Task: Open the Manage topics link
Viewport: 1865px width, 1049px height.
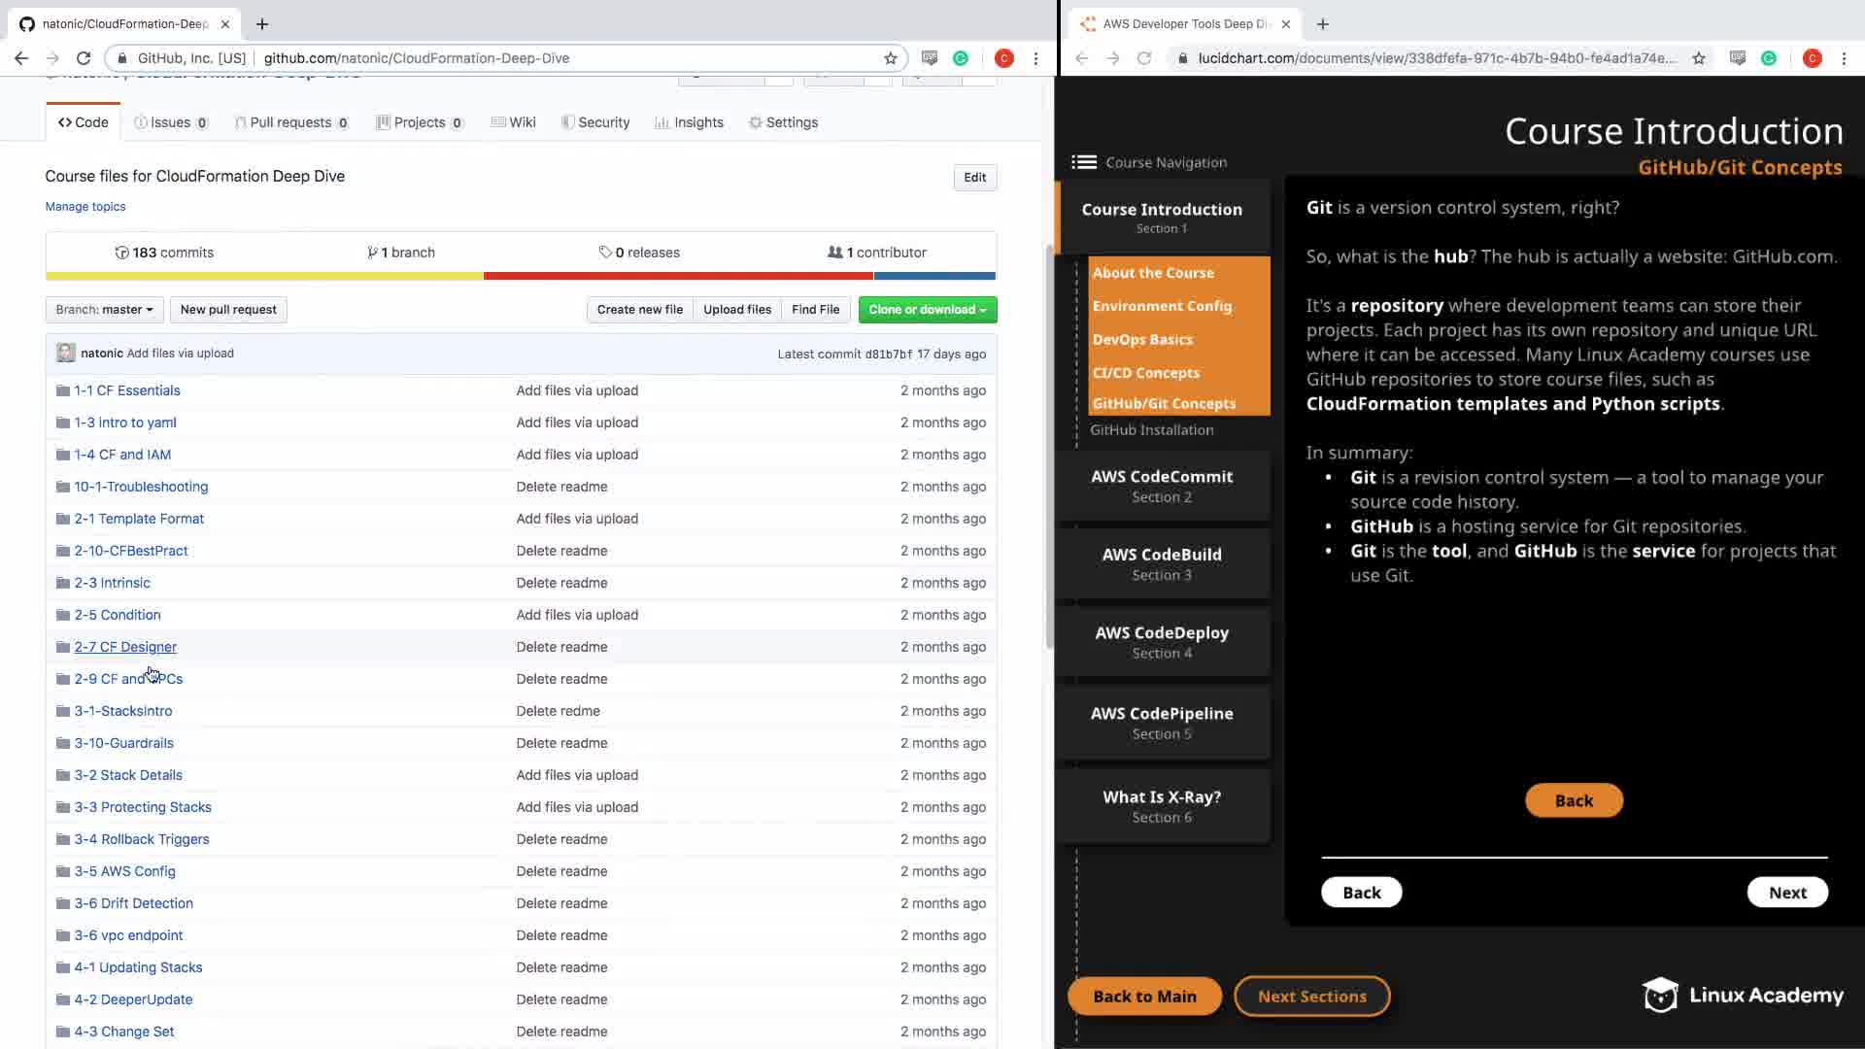Action: coord(85,206)
